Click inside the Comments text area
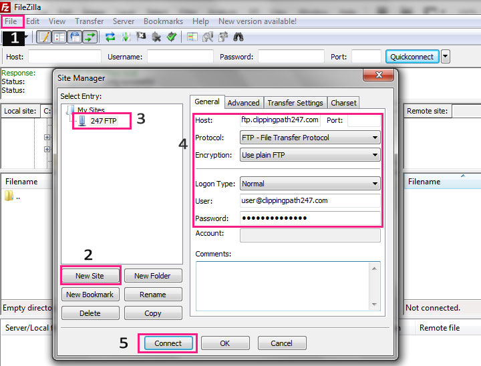This screenshot has width=481, height=366. 283,286
